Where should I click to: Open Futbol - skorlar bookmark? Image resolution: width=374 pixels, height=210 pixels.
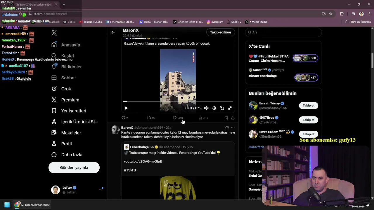point(154,22)
